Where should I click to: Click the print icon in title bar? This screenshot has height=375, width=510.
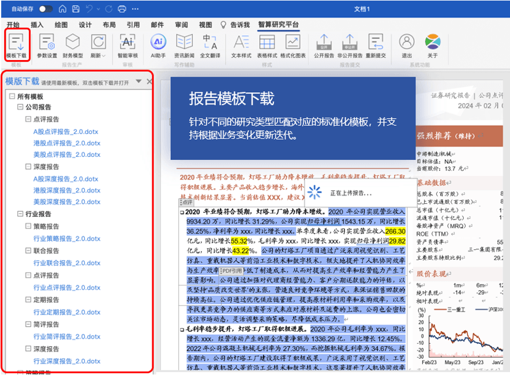pos(122,9)
